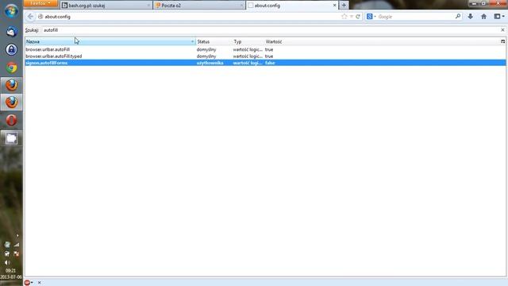
Task: Open Thunderbird mail from the taskbar
Action: [x=11, y=32]
